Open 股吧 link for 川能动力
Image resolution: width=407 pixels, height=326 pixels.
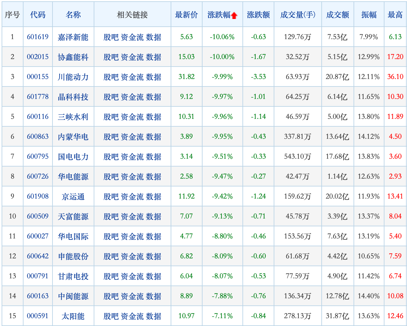pos(111,77)
